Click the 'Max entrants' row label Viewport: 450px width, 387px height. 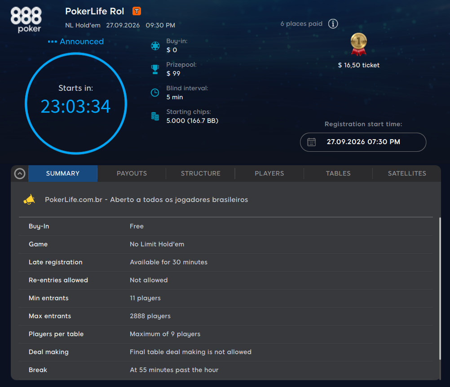click(x=50, y=316)
